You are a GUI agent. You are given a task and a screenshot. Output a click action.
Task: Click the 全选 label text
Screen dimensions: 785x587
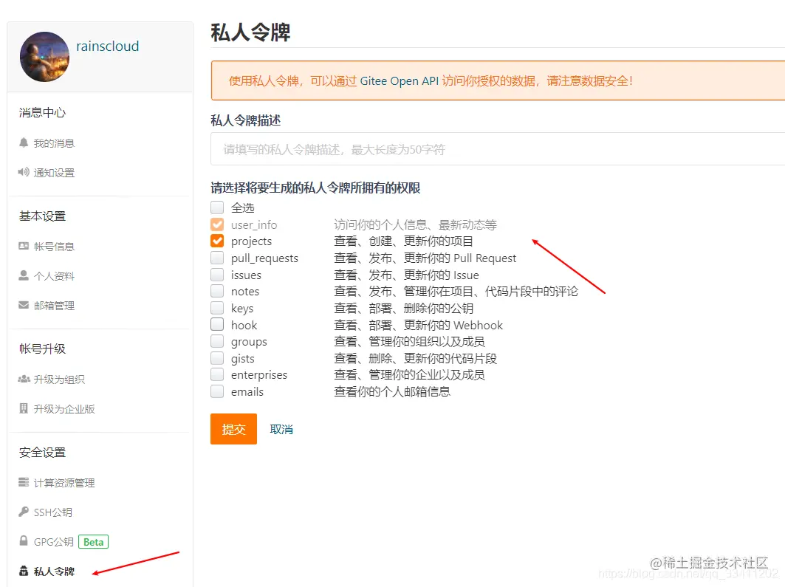[x=243, y=207]
